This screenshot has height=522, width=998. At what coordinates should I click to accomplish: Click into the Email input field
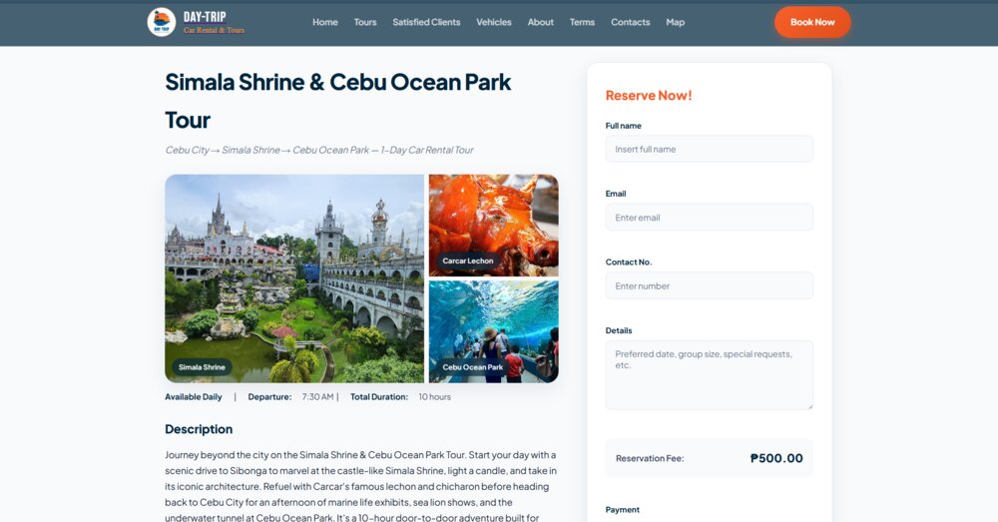(x=709, y=217)
